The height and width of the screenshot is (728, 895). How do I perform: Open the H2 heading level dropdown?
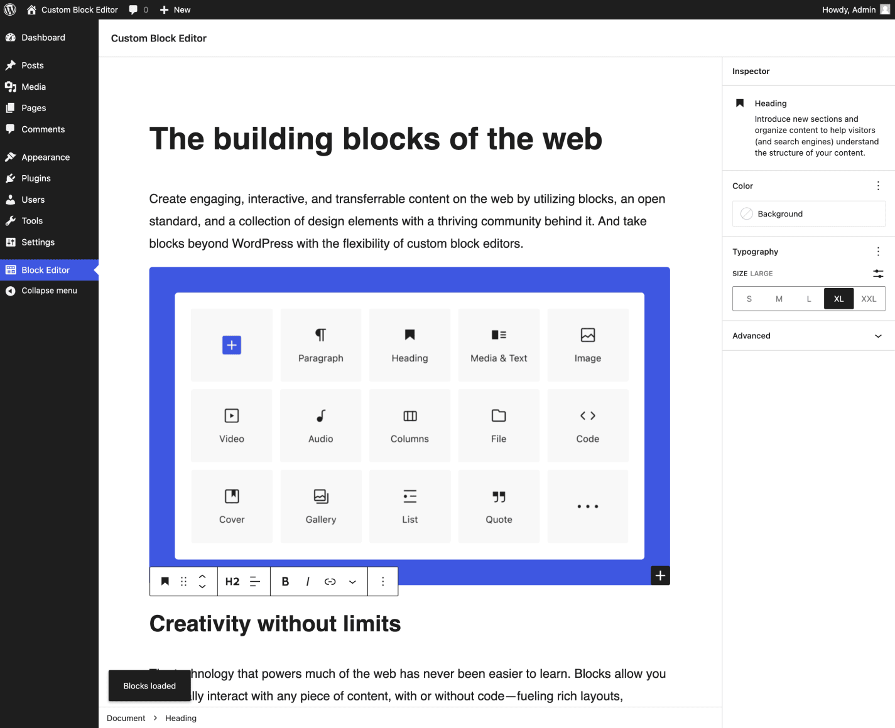232,581
